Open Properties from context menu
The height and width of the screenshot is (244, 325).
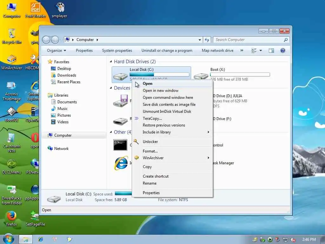click(x=172, y=193)
